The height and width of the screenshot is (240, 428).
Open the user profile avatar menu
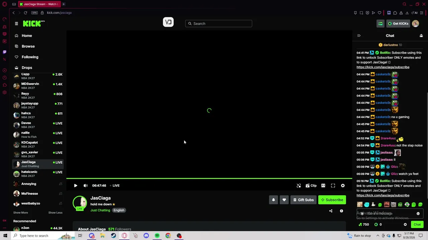(x=415, y=24)
